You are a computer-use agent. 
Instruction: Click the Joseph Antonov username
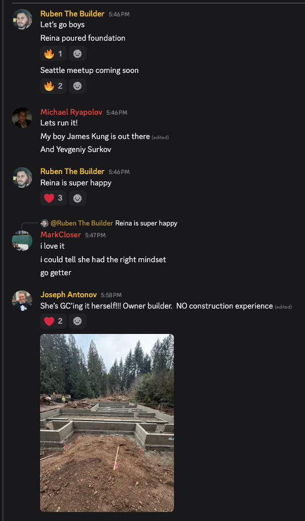pos(69,295)
